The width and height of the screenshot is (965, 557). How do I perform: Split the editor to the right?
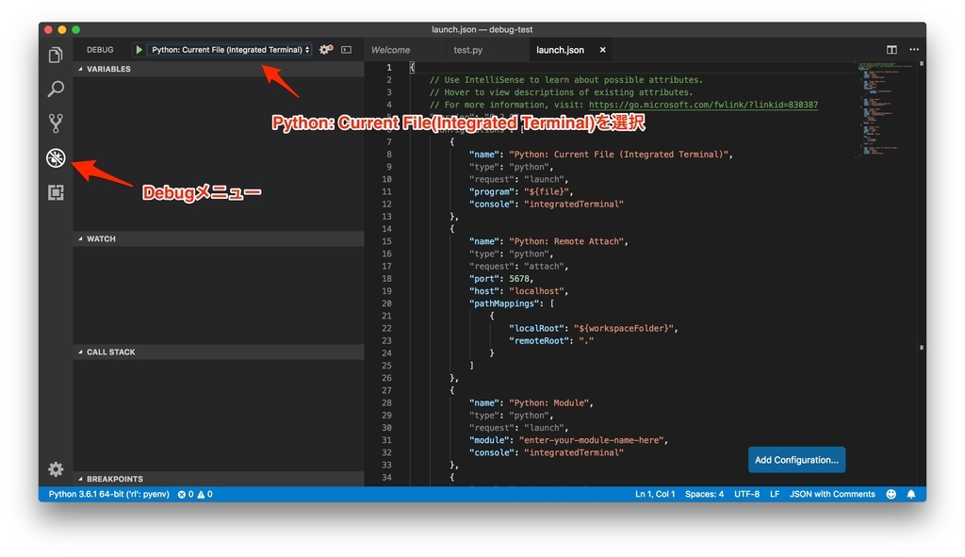(891, 50)
